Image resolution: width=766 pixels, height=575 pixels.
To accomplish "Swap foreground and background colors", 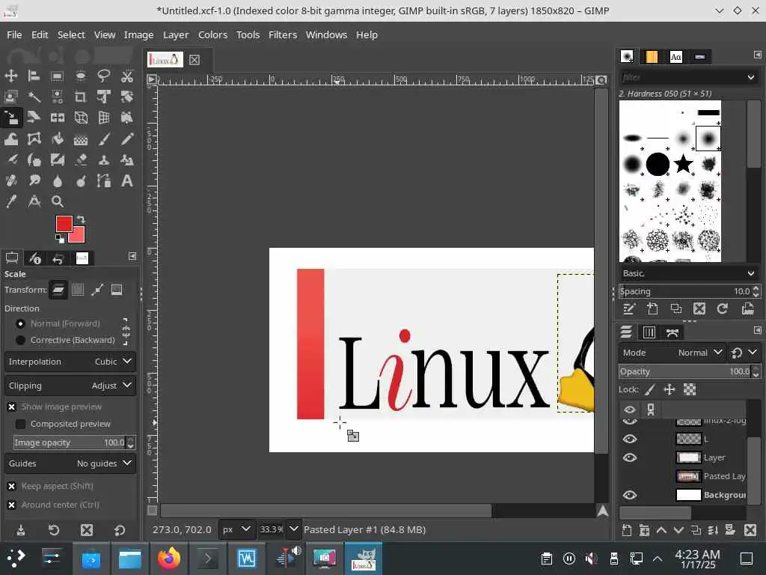I will pyautogui.click(x=81, y=219).
